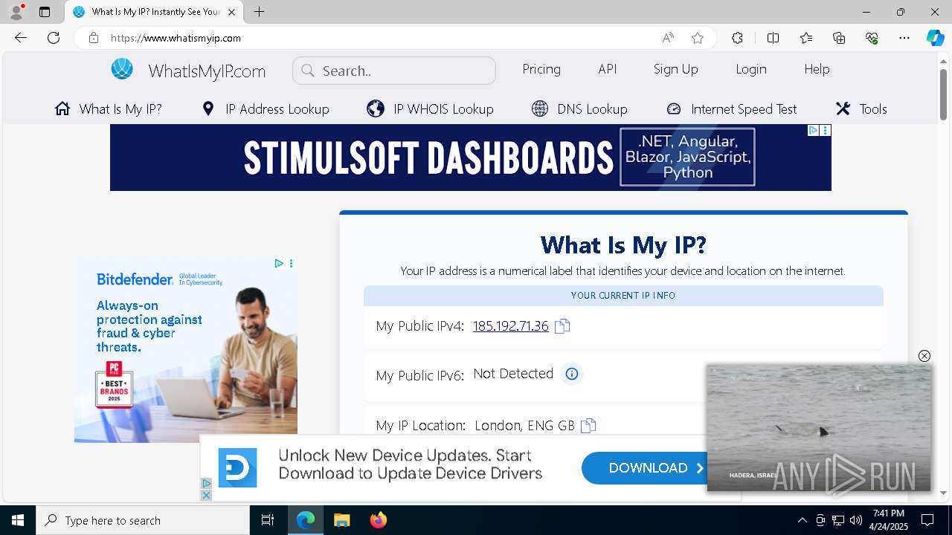Image resolution: width=952 pixels, height=535 pixels.
Task: Open the Login page
Action: [x=751, y=69]
